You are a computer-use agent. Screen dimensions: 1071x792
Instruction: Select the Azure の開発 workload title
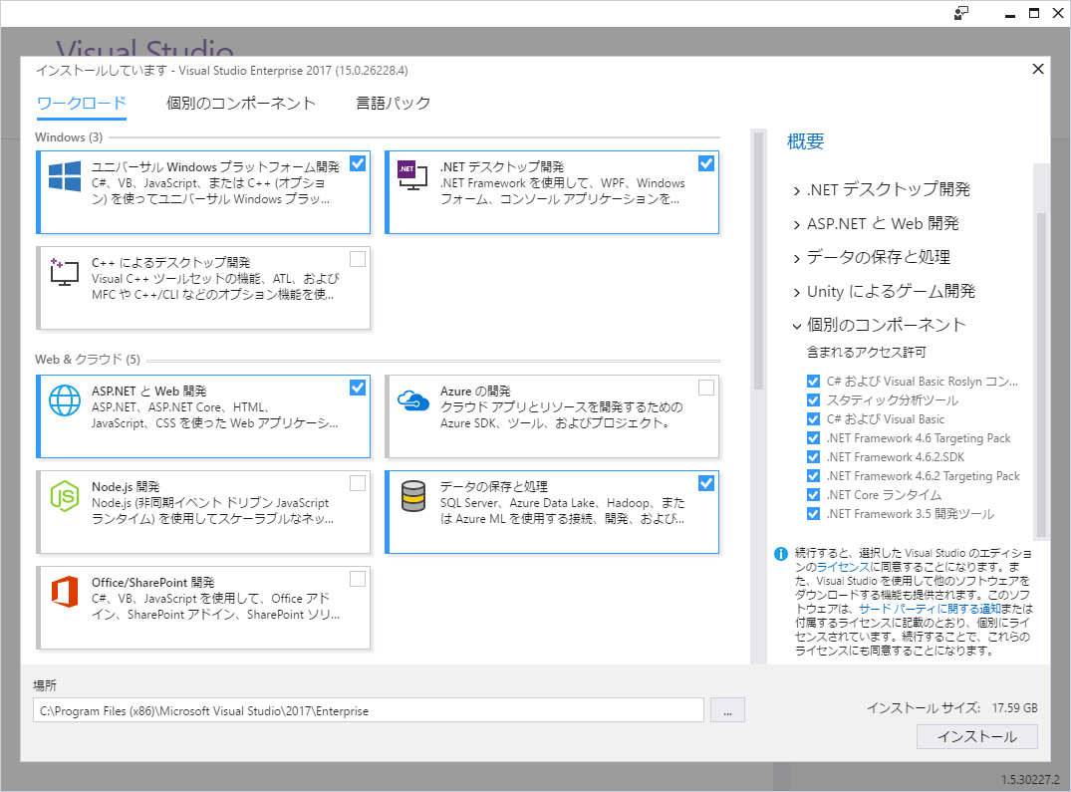pyautogui.click(x=475, y=392)
